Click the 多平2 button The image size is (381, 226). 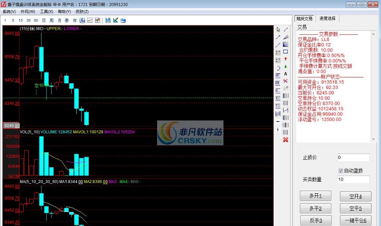click(315, 208)
